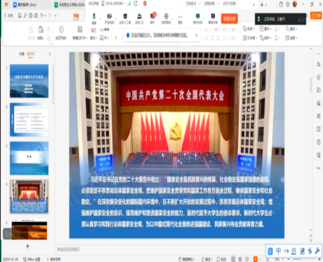Viewport: 323px width, 262px height.
Task: Turn on the meeting video camera
Action: pos(109,18)
